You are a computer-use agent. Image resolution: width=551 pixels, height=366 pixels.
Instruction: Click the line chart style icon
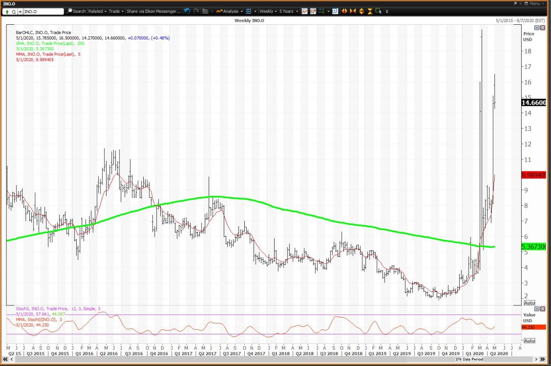pyautogui.click(x=304, y=11)
